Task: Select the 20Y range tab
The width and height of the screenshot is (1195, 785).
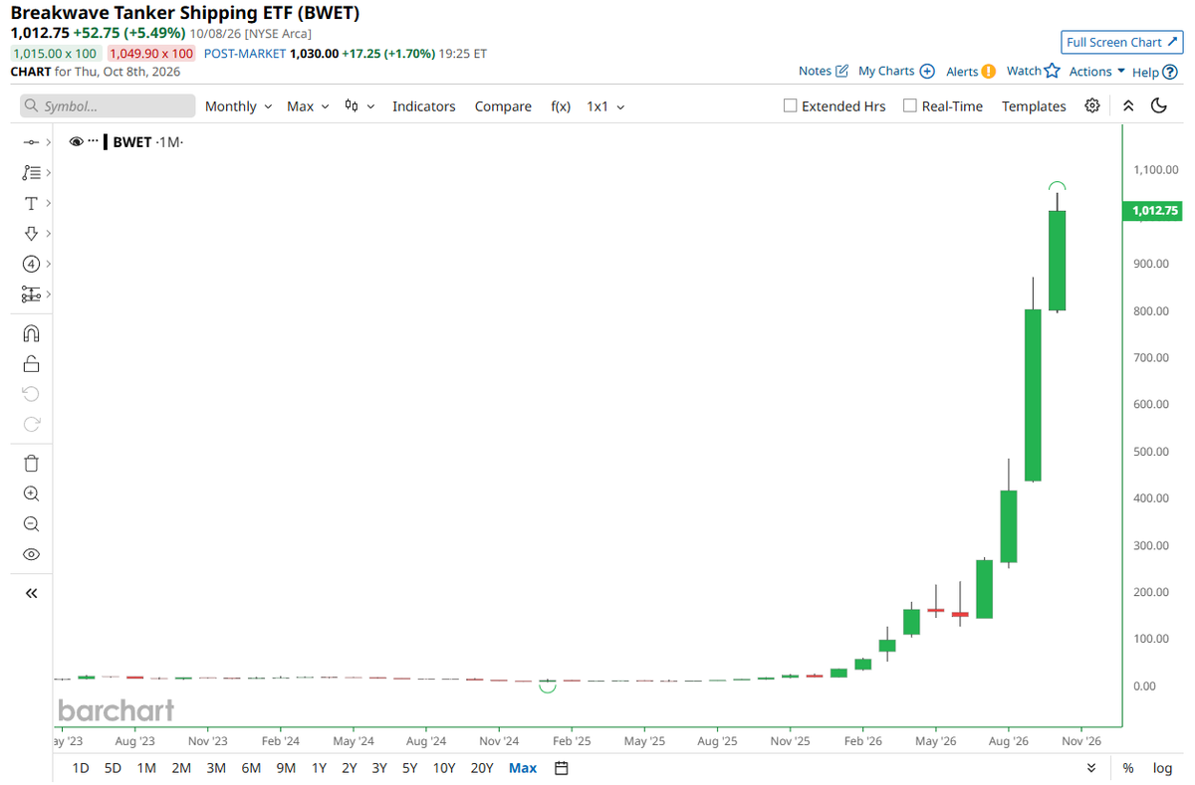Action: [x=482, y=768]
